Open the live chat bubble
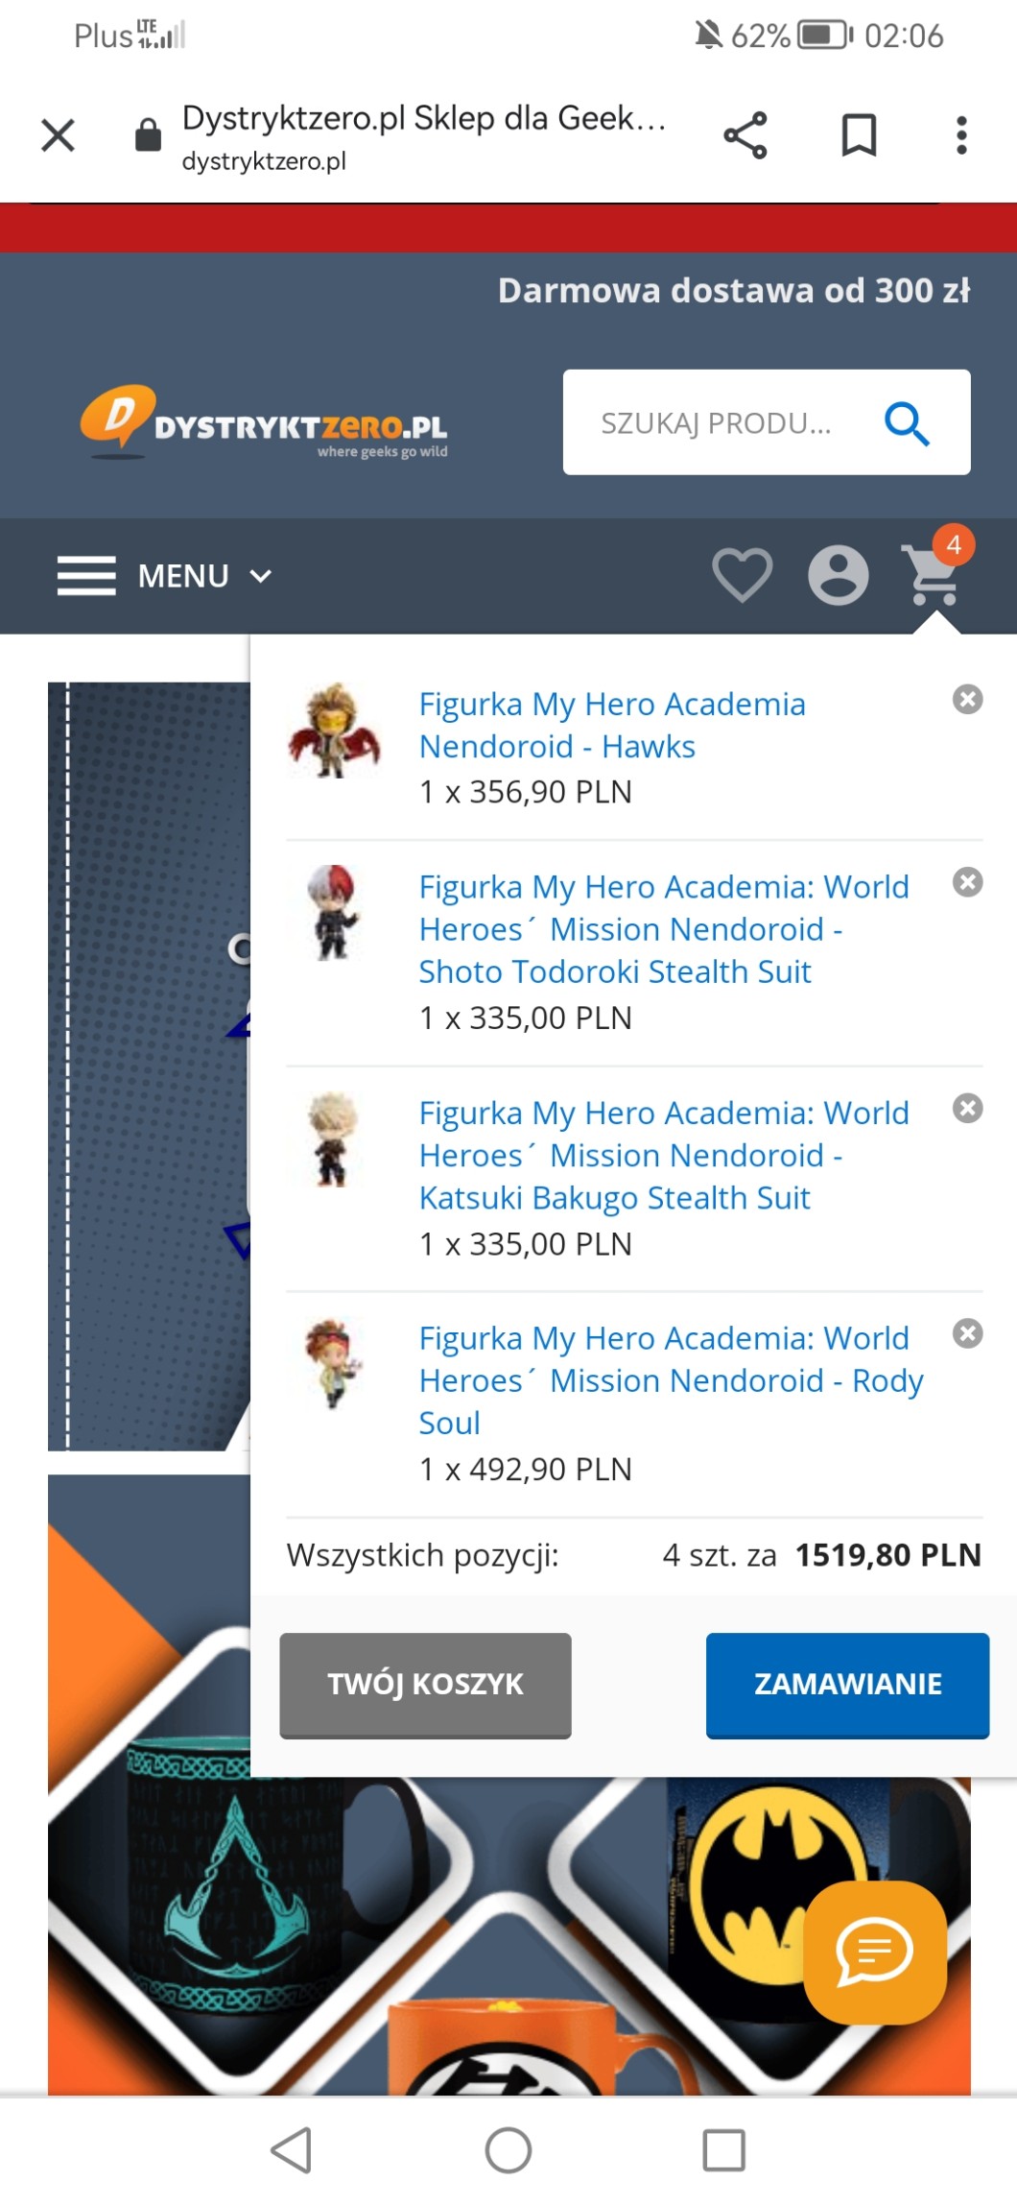1017x2205 pixels. (x=875, y=1952)
